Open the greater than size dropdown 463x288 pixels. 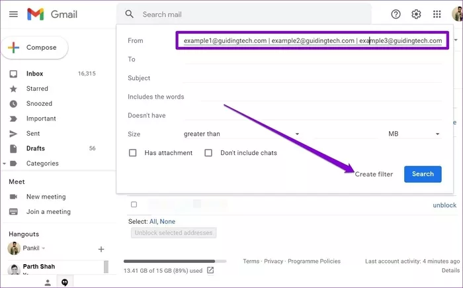click(241, 134)
